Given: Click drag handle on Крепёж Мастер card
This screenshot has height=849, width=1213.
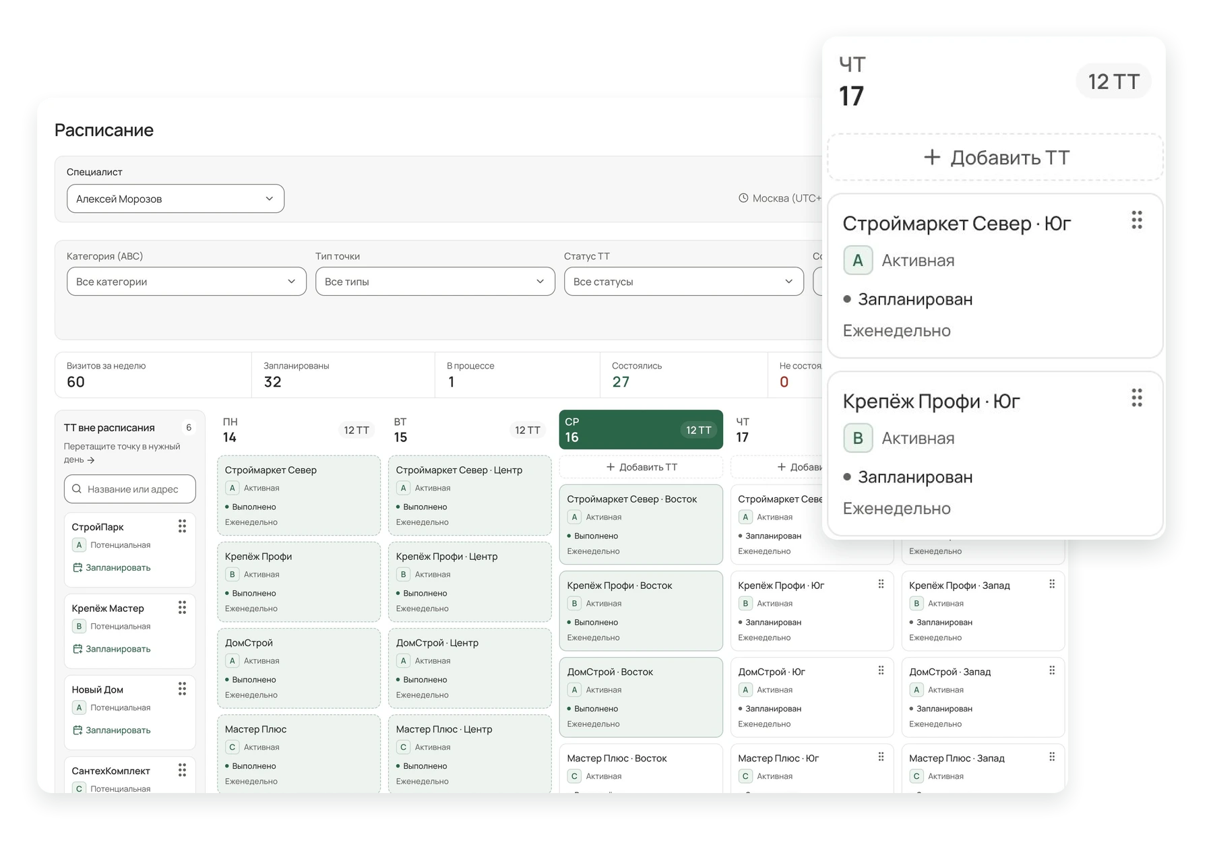Looking at the screenshot, I should pos(182,608).
